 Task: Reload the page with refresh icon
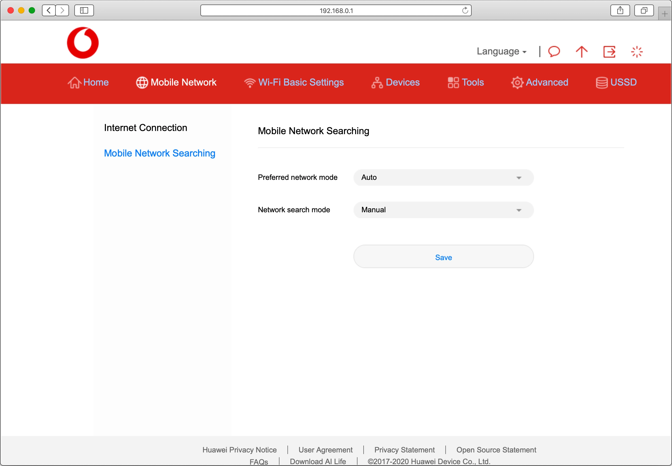[x=465, y=11]
